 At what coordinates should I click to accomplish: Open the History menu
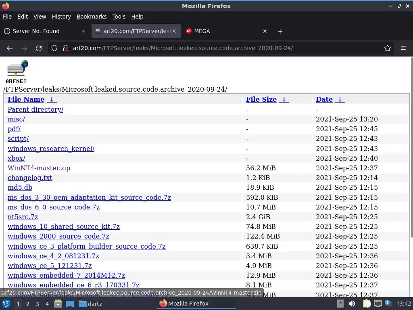click(x=61, y=17)
